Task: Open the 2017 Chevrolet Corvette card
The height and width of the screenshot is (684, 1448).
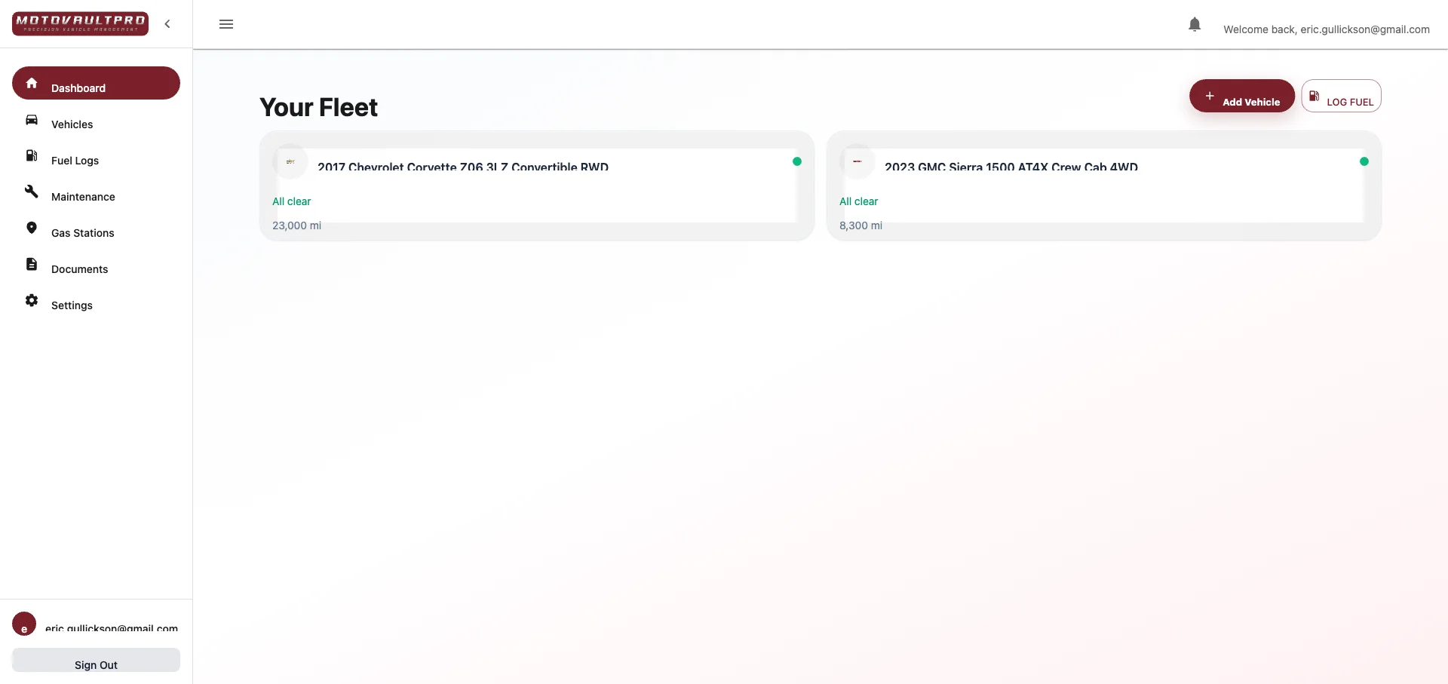Action: pyautogui.click(x=536, y=186)
